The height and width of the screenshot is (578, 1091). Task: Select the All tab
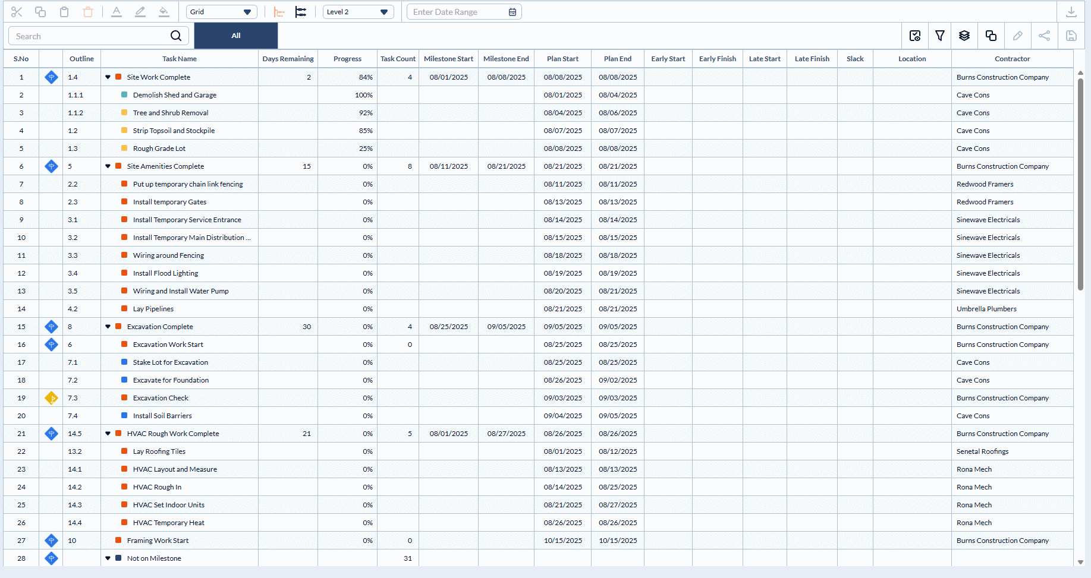[x=236, y=36]
